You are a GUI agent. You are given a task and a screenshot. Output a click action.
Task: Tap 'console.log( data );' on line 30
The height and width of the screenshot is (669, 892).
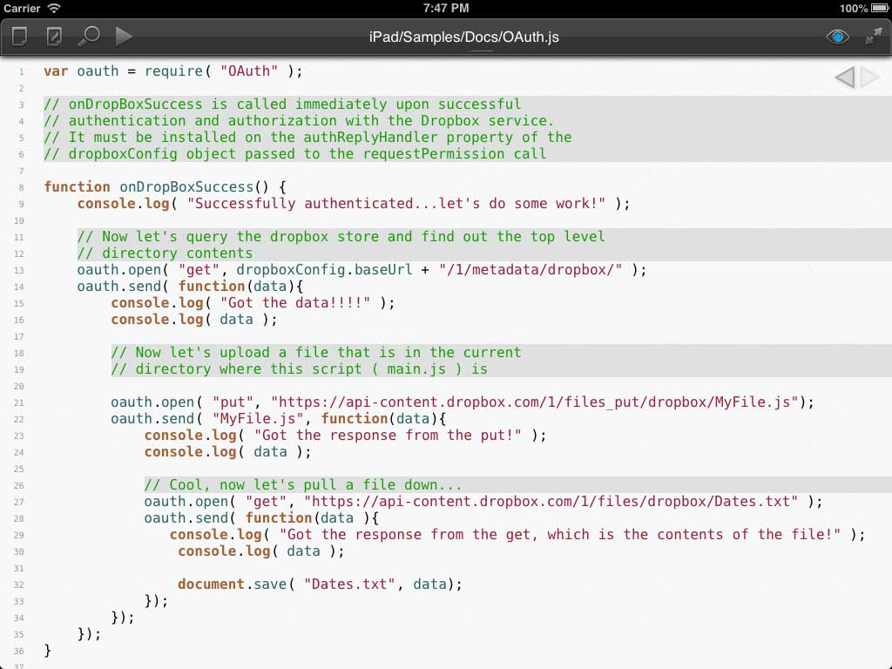click(x=261, y=551)
